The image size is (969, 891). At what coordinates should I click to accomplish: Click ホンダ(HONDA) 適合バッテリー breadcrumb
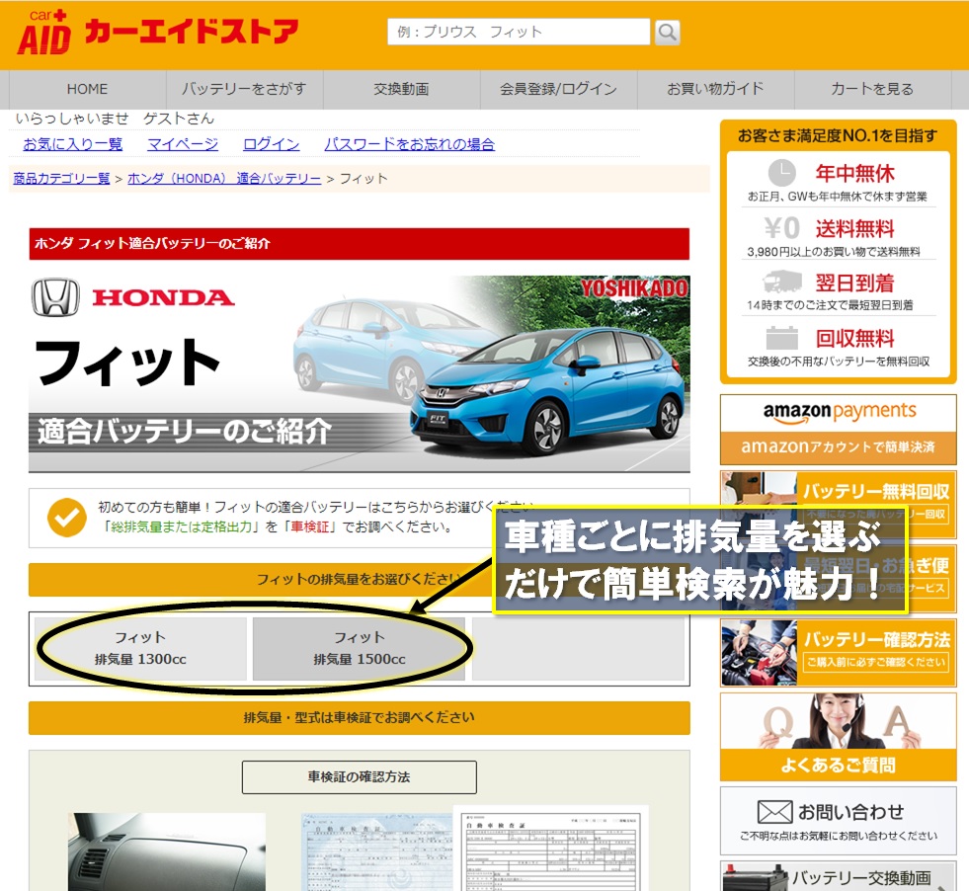(x=224, y=179)
